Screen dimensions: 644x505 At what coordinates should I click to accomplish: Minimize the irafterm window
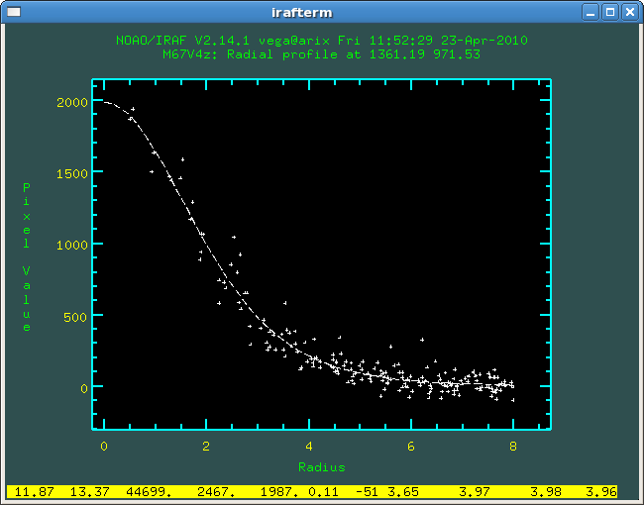click(x=590, y=12)
